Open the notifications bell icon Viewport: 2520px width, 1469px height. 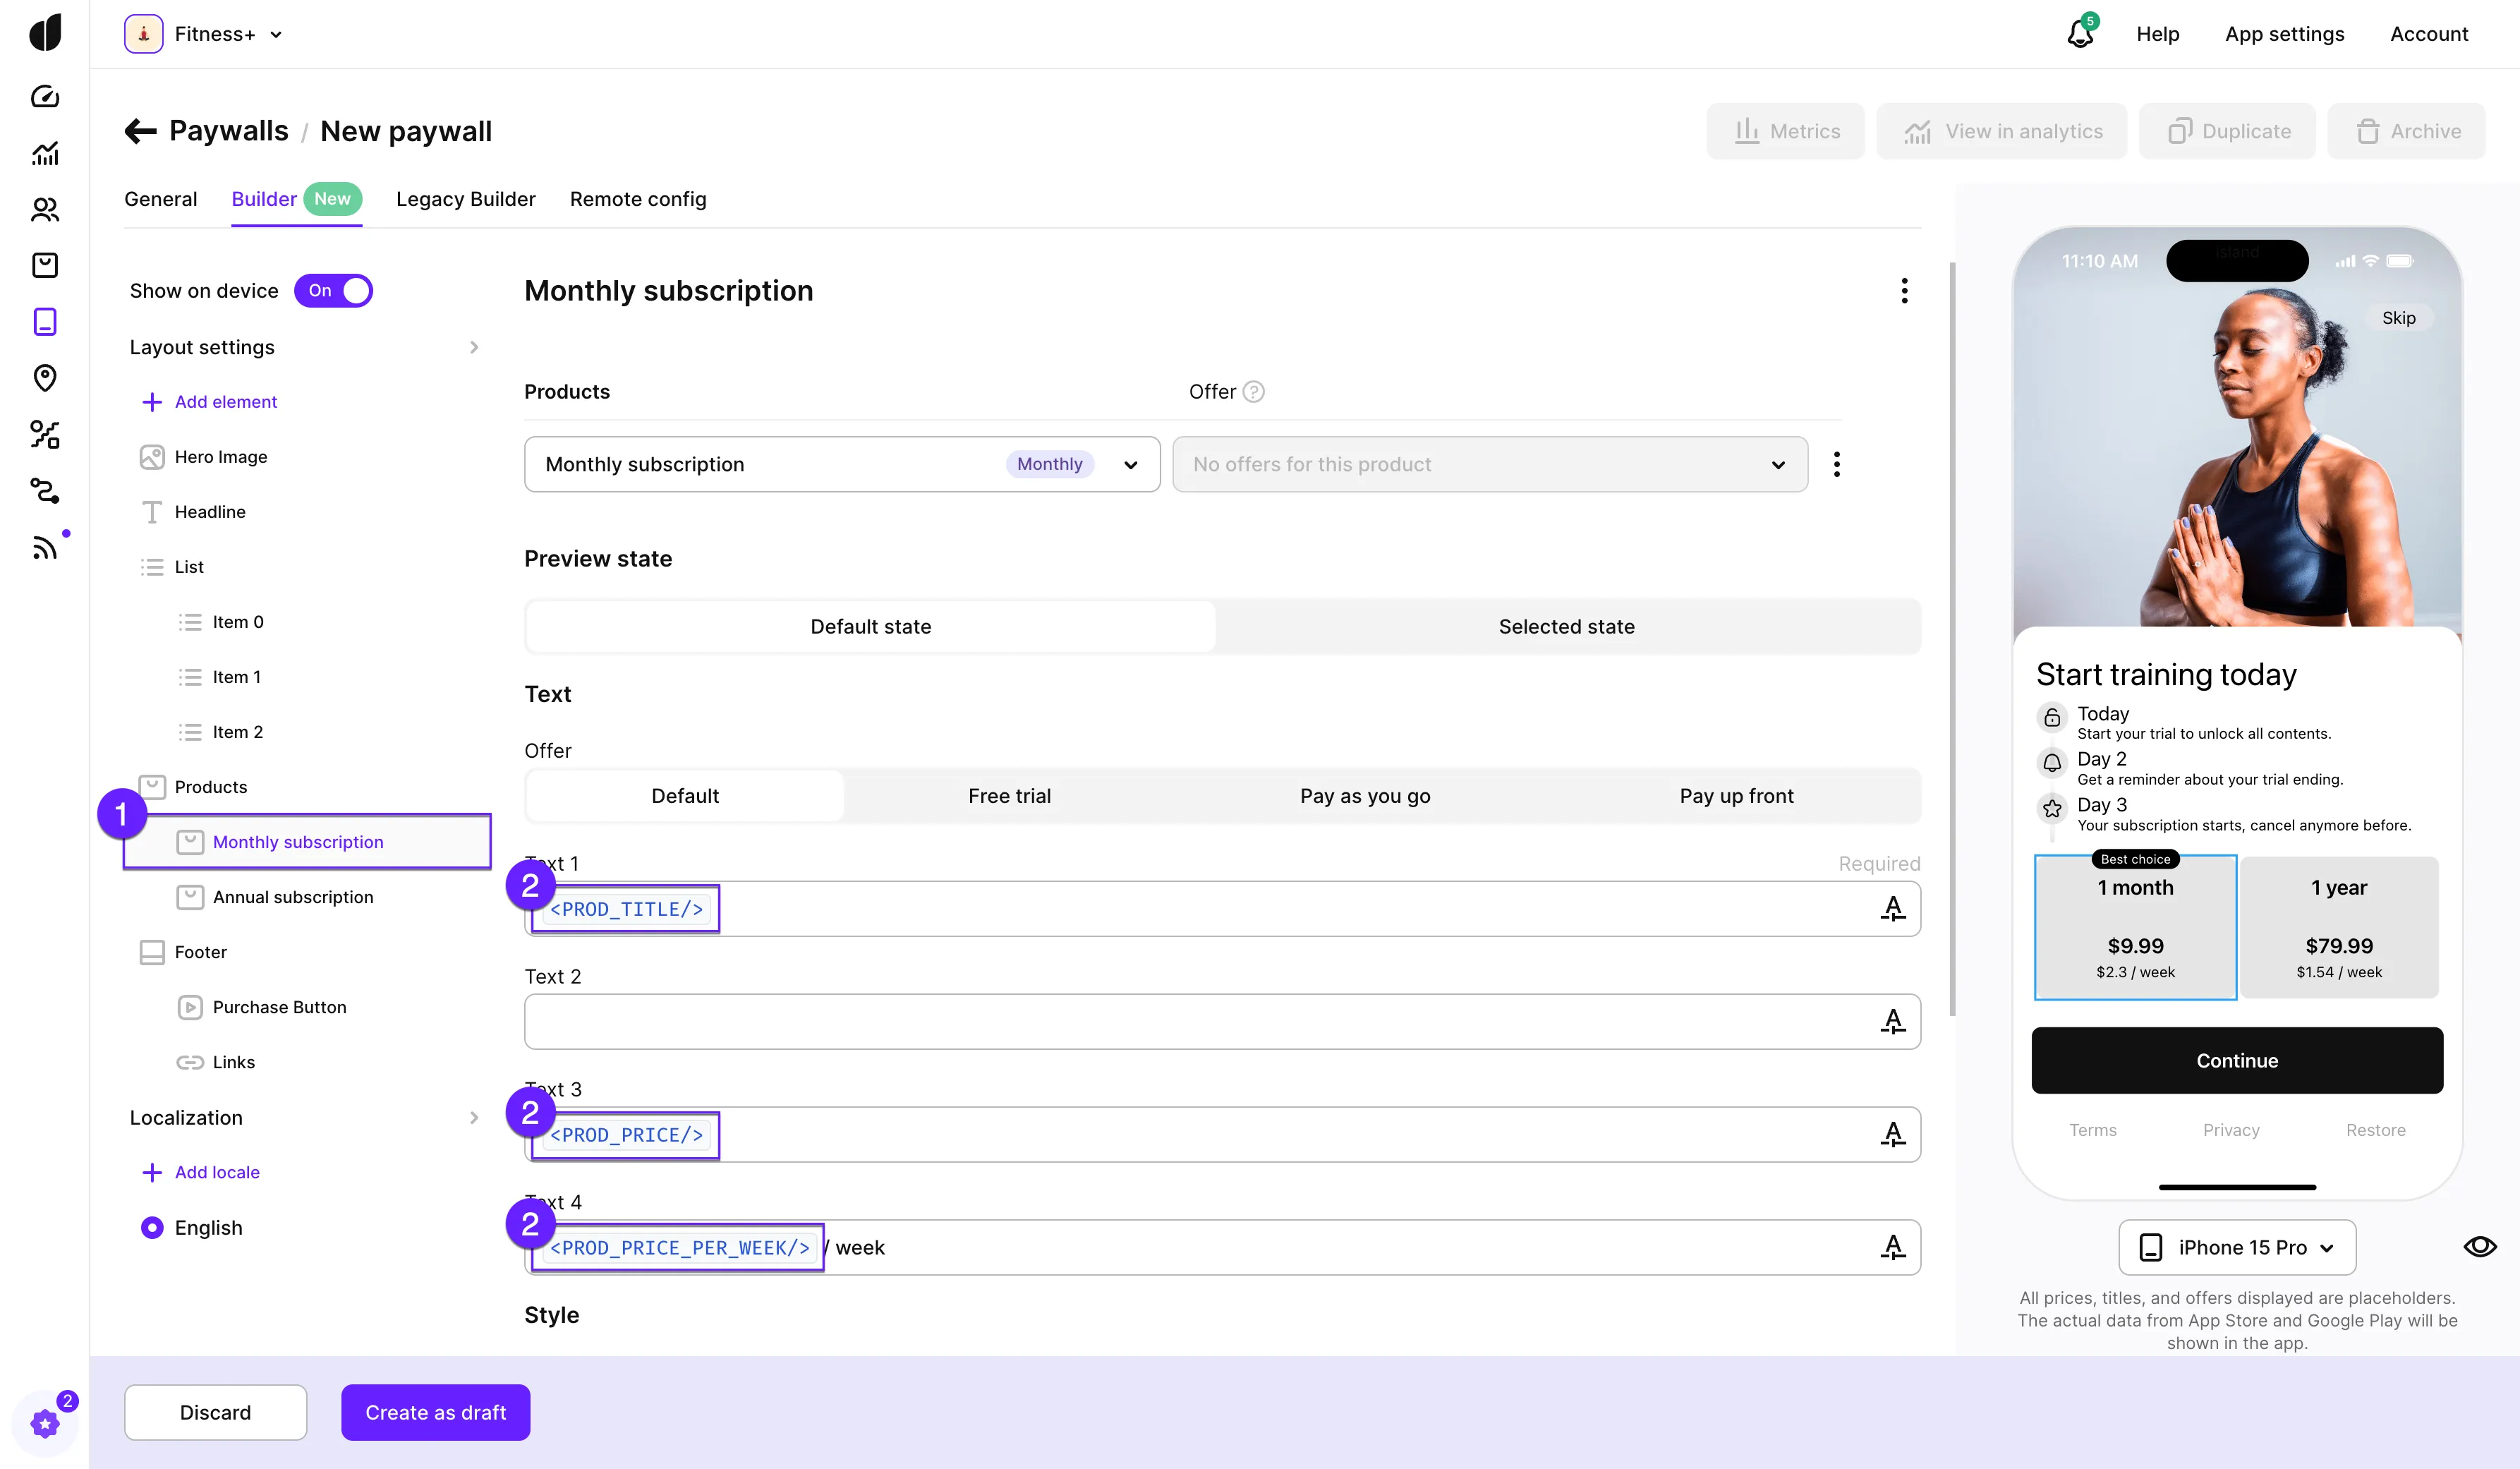[x=2080, y=34]
